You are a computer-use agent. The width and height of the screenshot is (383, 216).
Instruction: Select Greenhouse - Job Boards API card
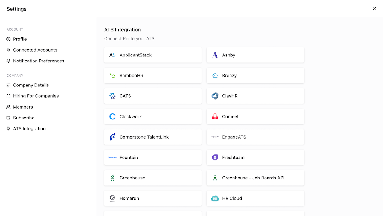pos(256,178)
